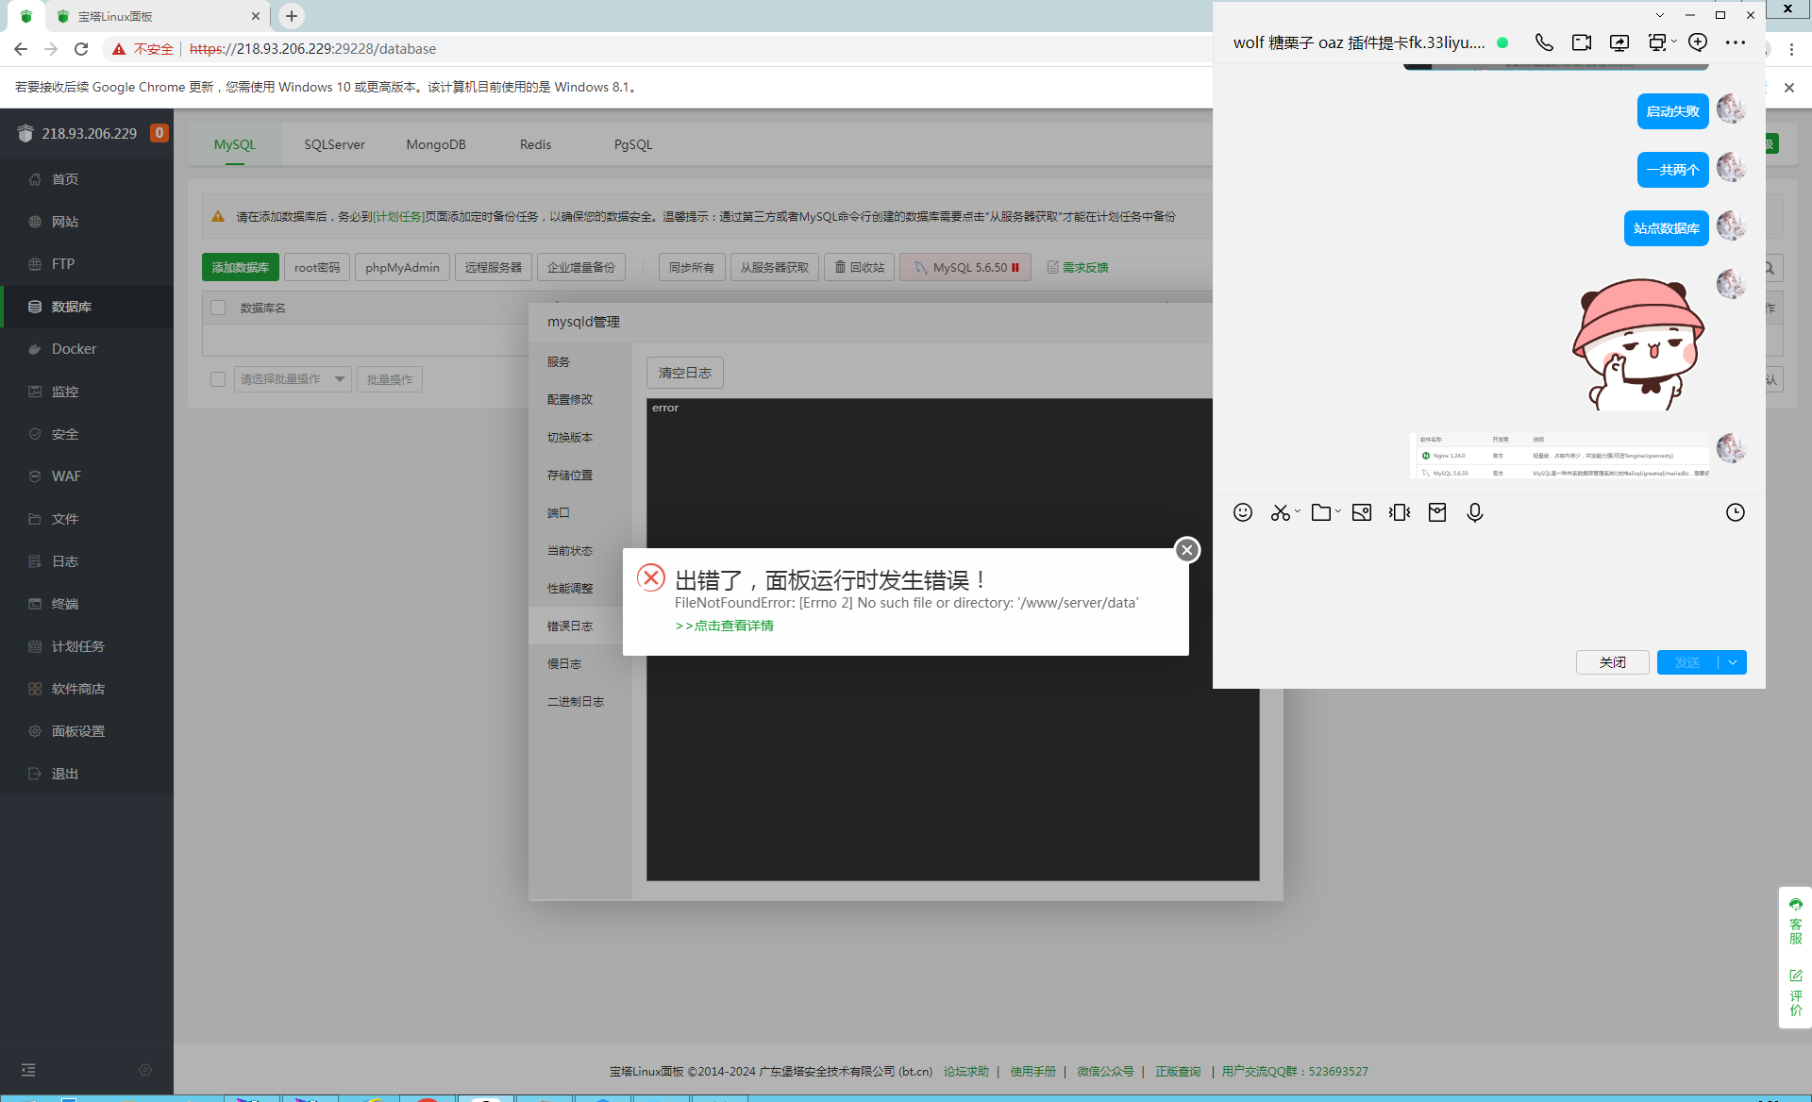Click screenshot scissors tool in chat
This screenshot has height=1102, width=1812.
(x=1280, y=512)
